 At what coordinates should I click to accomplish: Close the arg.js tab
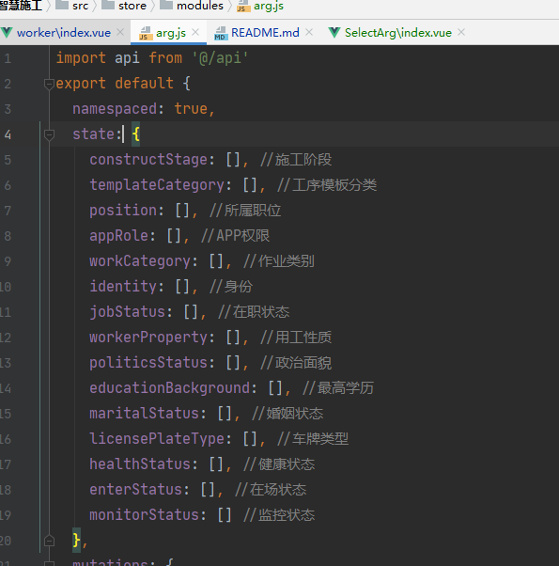tap(195, 33)
